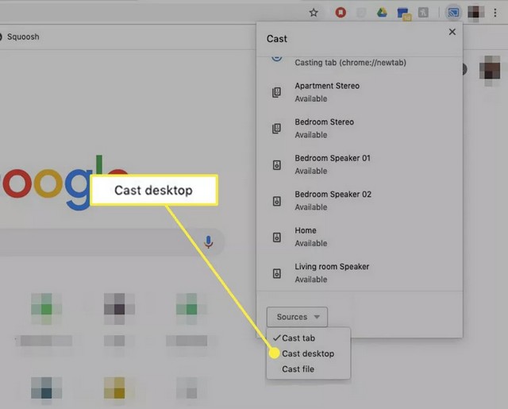
Task: Cast to Bedroom Speaker 02
Action: point(333,200)
